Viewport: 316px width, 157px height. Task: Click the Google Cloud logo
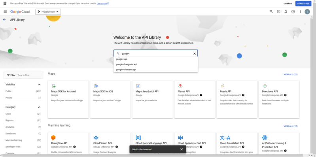point(20,12)
